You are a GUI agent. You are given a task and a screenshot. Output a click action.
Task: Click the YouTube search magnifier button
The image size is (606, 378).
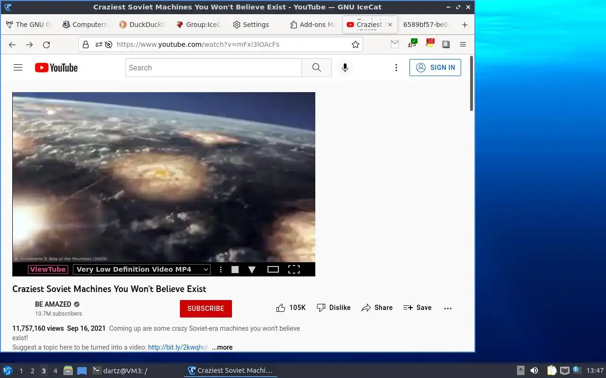click(x=317, y=68)
